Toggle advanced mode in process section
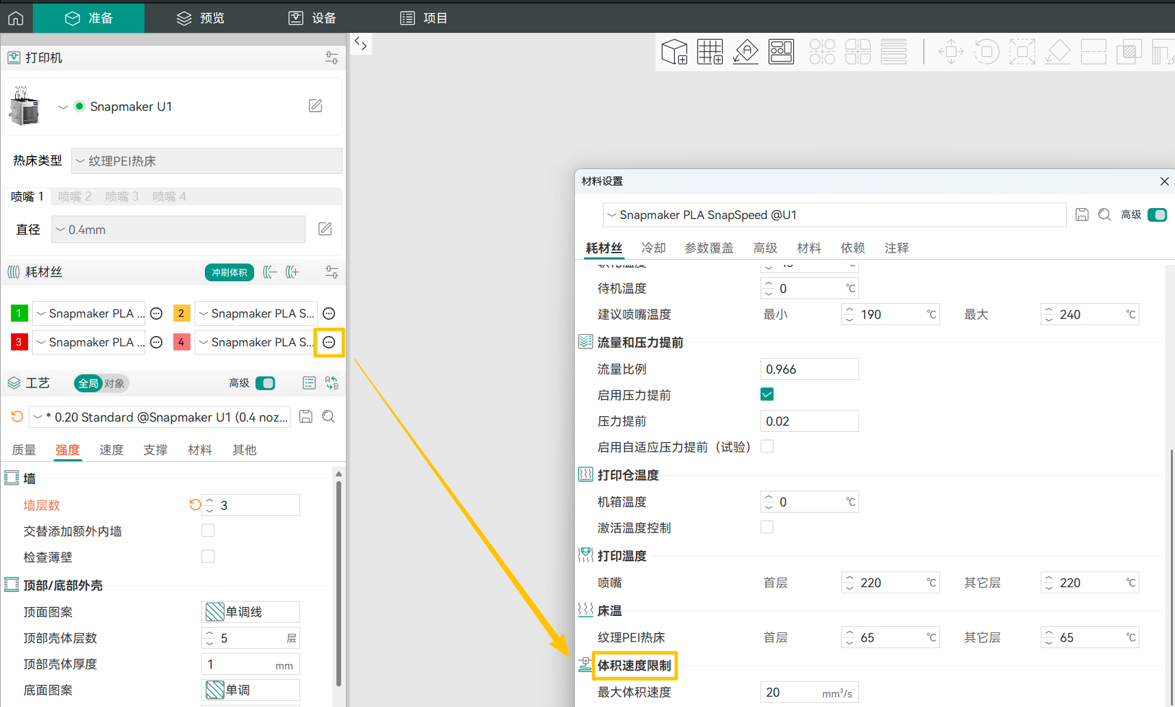Screen dimensions: 1175x707 (265, 383)
